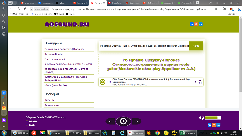This screenshot has width=242, height=136.
Task: Share via VK icon in the player bar
Action: point(210,125)
